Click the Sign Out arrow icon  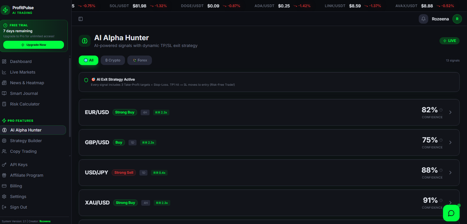pos(4,207)
